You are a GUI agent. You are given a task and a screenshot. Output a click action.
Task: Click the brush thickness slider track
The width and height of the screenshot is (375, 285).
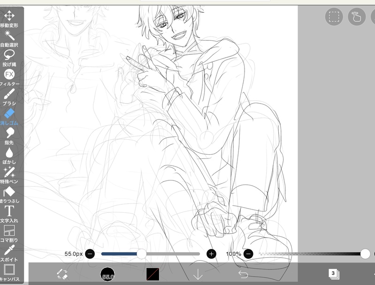click(x=151, y=254)
